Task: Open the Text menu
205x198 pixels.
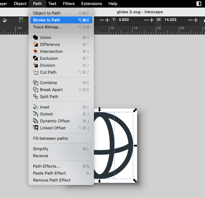Action: (52, 4)
